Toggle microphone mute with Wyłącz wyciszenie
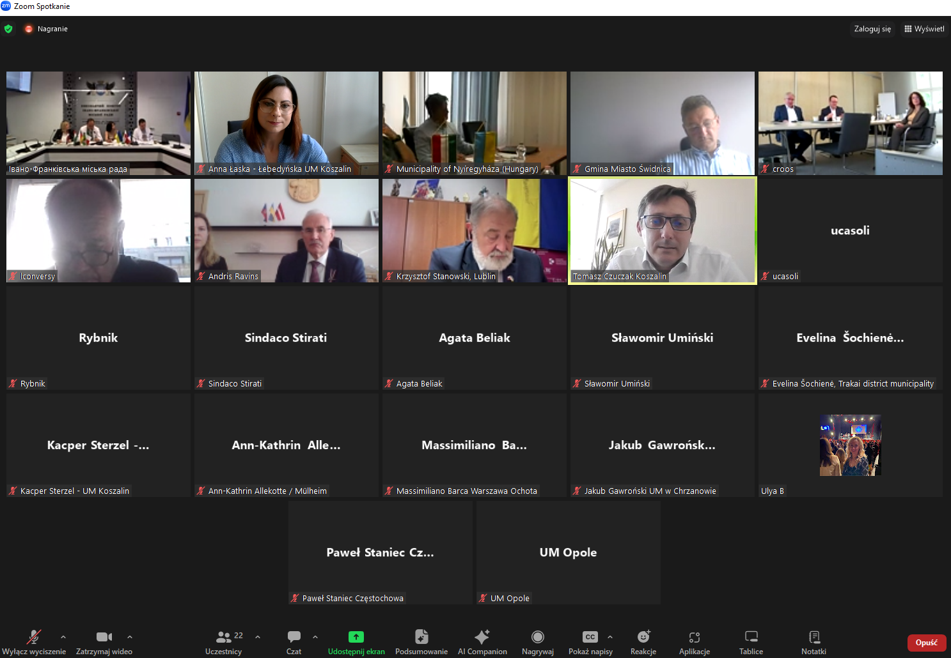Screen dimensions: 951x658 (x=34, y=642)
